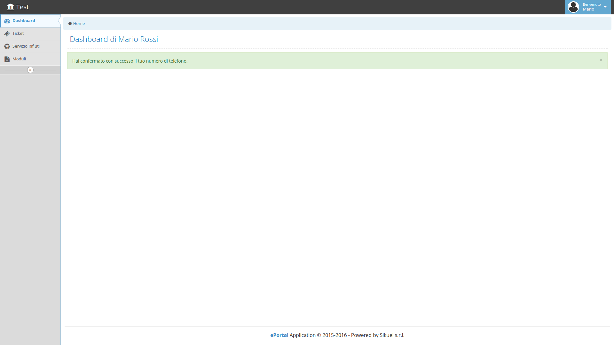Click the recycle icon for Servizio Rifiuti
614x345 pixels.
pyautogui.click(x=7, y=46)
